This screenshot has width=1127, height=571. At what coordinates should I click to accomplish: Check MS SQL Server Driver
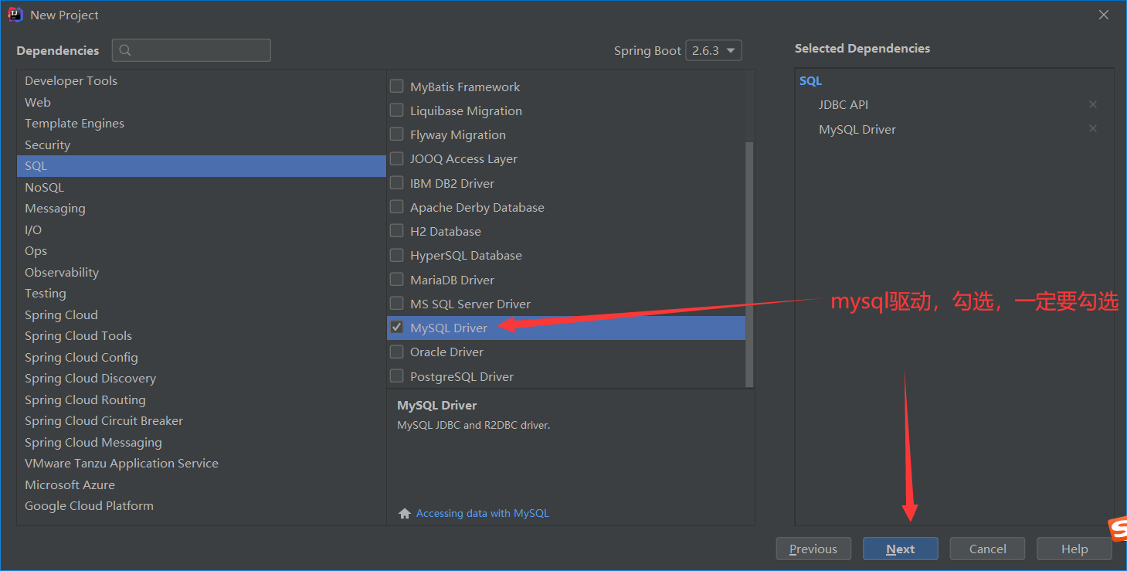click(397, 304)
